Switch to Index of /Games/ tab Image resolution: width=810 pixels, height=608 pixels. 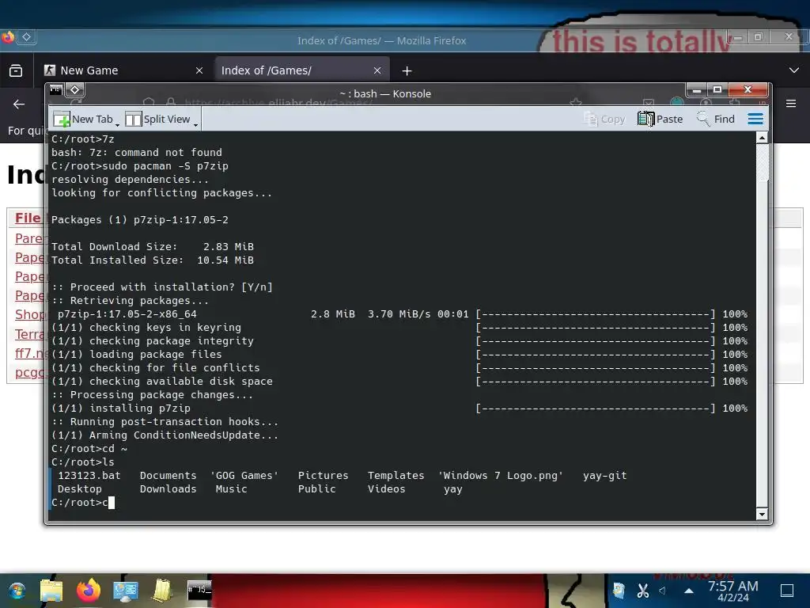[x=301, y=70]
